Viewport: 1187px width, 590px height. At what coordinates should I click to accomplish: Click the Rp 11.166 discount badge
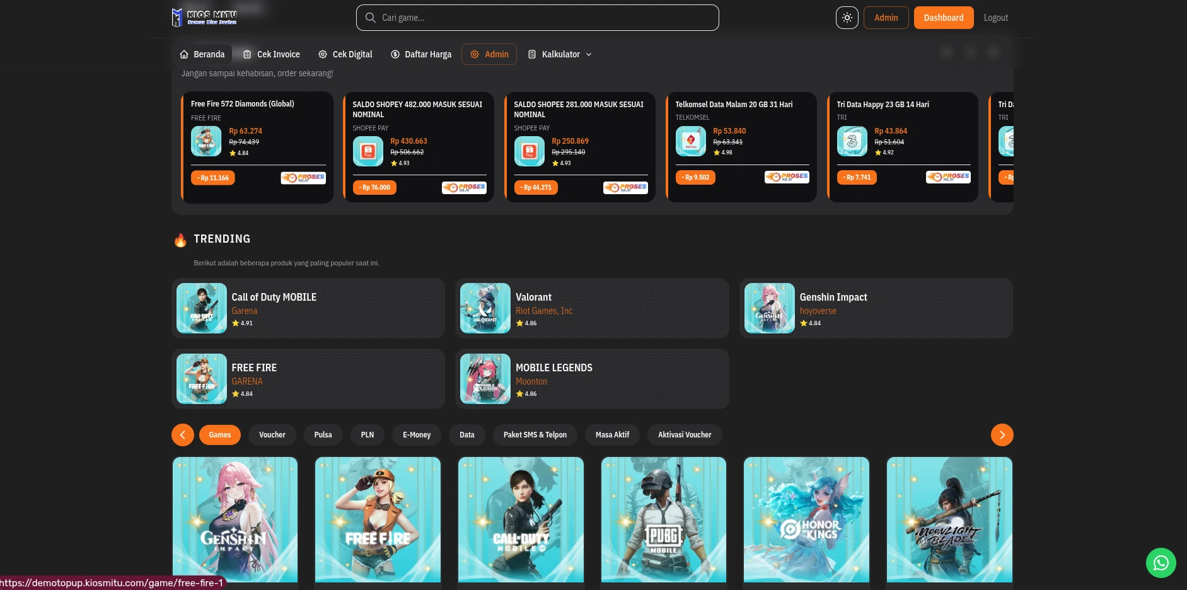coord(213,178)
